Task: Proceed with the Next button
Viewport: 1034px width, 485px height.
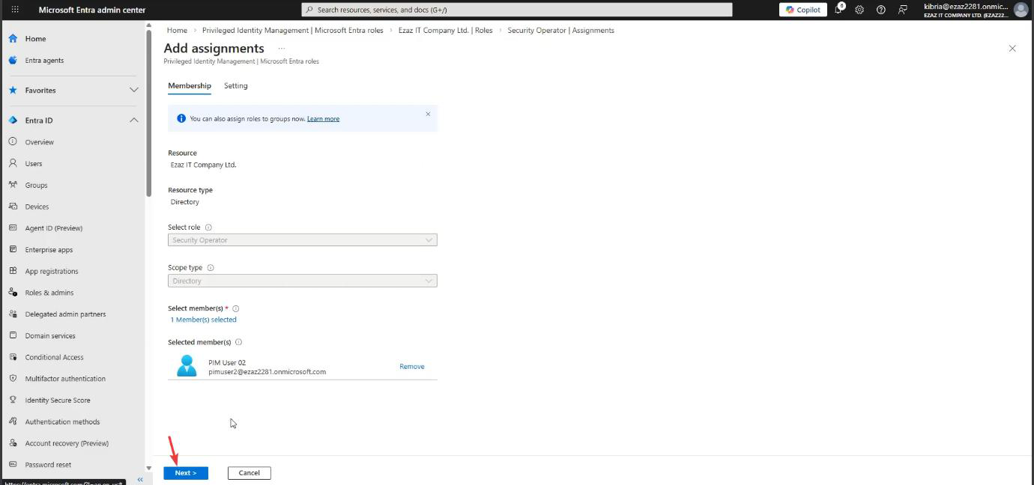Action: [186, 473]
